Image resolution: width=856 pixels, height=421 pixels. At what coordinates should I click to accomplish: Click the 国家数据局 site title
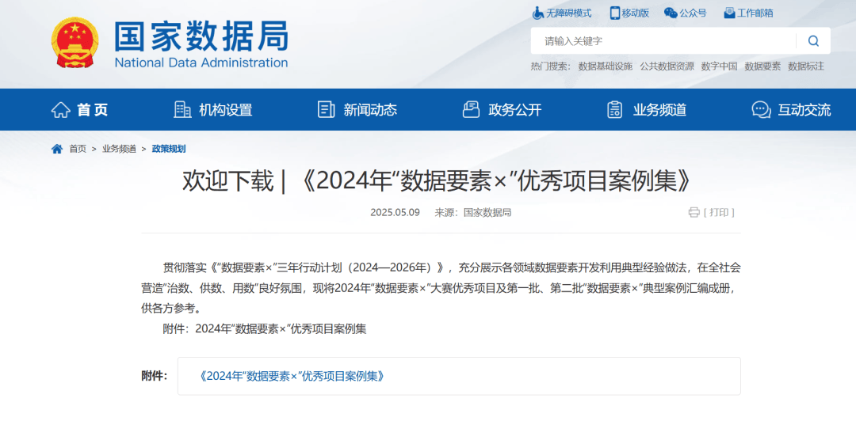tap(201, 36)
